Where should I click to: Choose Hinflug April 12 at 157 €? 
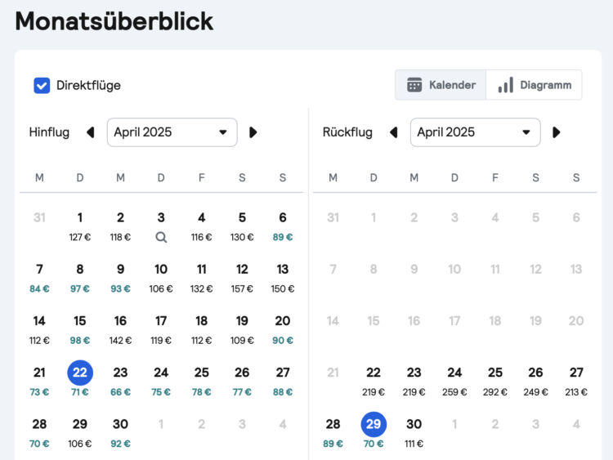click(242, 279)
